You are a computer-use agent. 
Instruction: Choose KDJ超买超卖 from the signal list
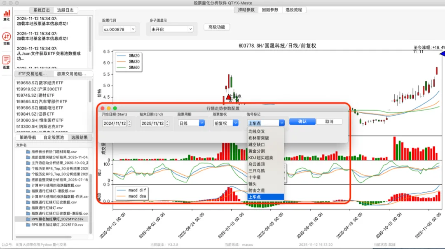coord(266,158)
